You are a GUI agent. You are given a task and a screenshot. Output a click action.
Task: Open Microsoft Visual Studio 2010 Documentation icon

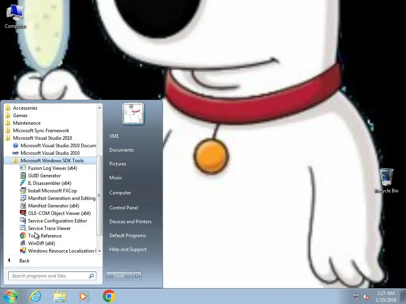pyautogui.click(x=15, y=146)
